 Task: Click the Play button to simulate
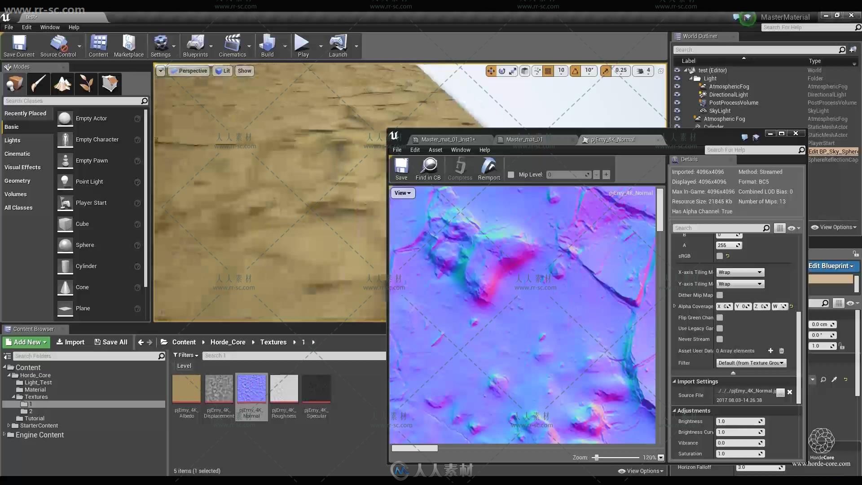[303, 46]
